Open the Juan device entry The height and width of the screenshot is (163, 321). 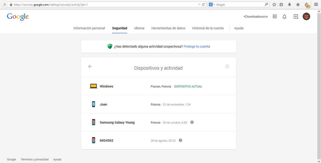coord(158,104)
